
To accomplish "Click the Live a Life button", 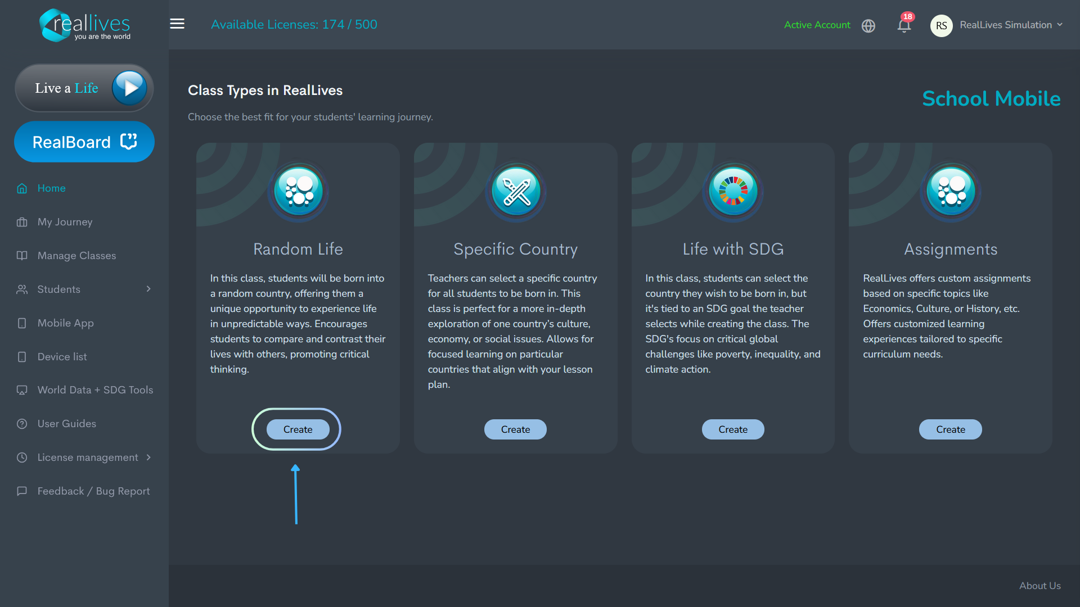I will (84, 88).
